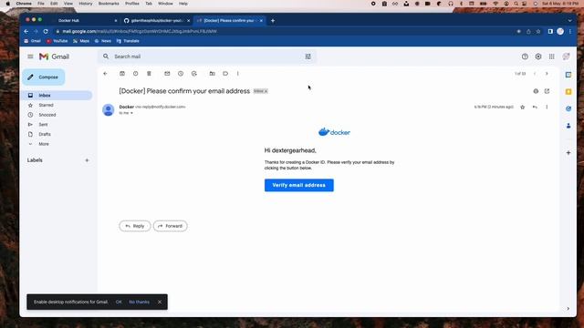Image resolution: width=584 pixels, height=328 pixels.
Task: Open a new Chrome tab
Action: pos(273,21)
